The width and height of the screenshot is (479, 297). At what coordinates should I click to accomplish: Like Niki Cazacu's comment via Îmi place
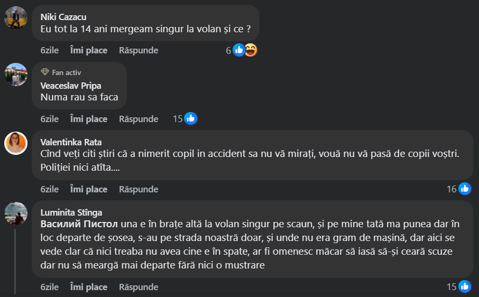pyautogui.click(x=89, y=50)
